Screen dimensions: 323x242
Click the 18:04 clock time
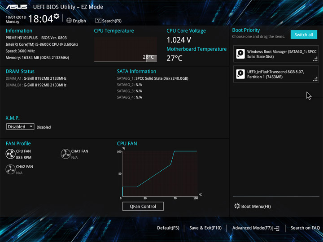coord(40,19)
